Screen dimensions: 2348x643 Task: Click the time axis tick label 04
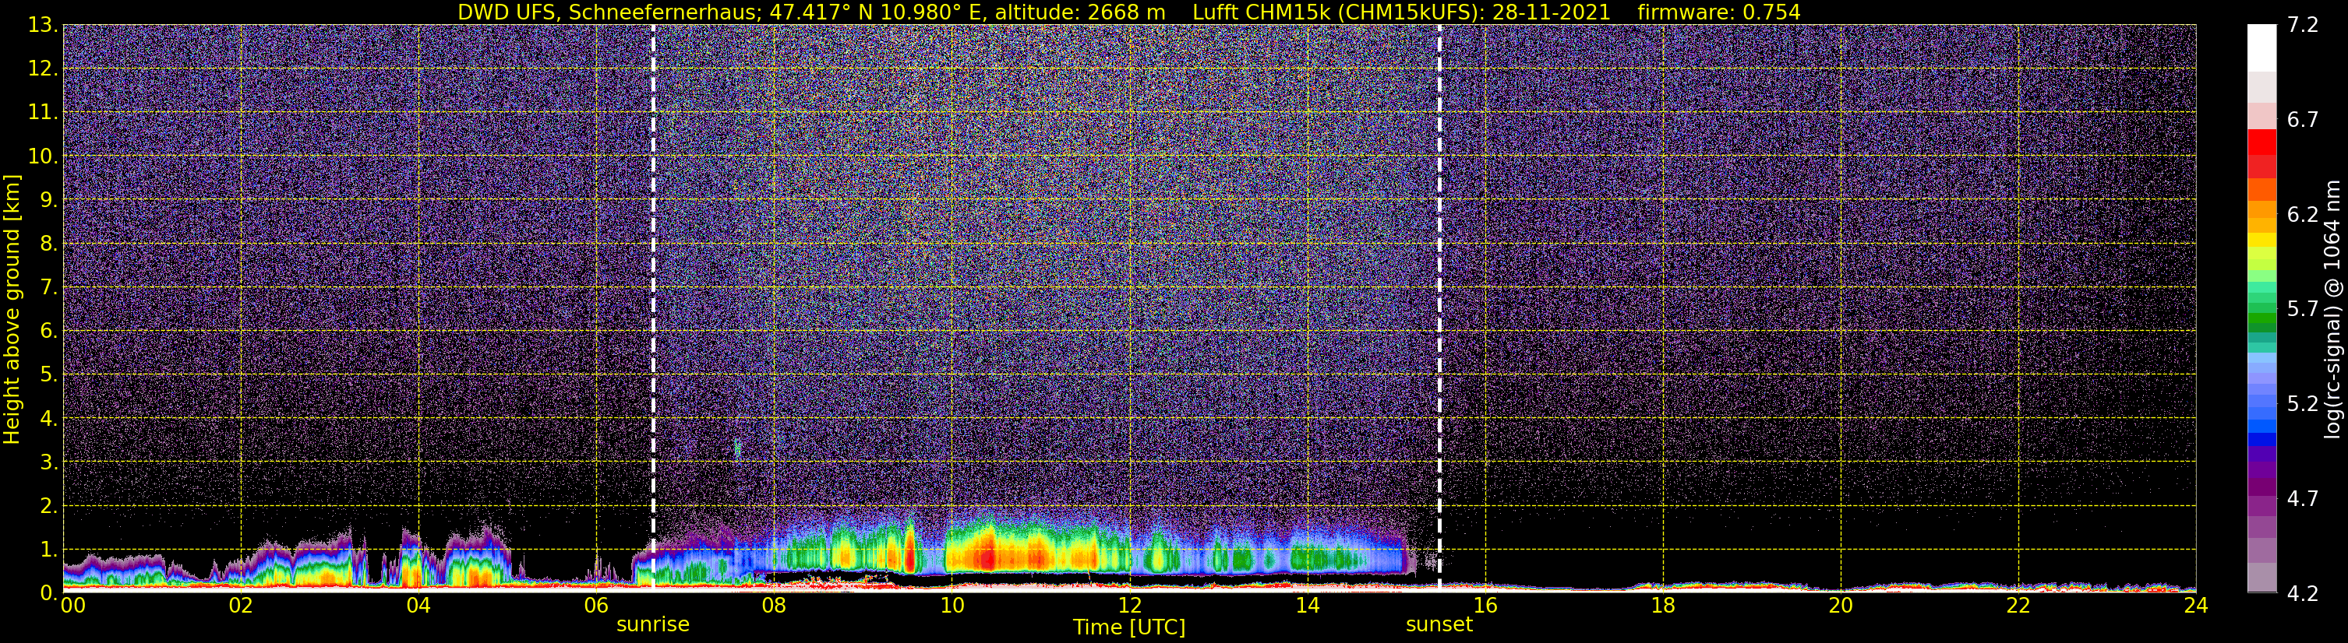(418, 606)
